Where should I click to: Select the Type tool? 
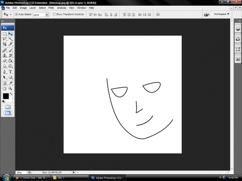click(10, 72)
